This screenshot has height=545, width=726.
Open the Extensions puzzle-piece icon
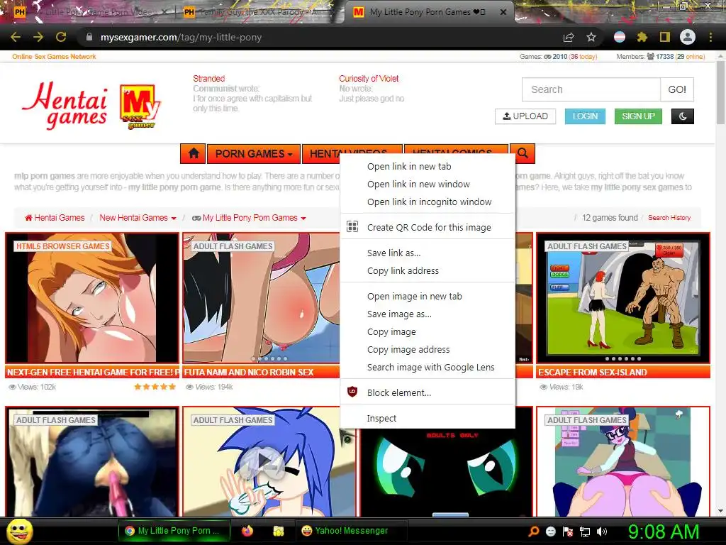[x=642, y=37]
